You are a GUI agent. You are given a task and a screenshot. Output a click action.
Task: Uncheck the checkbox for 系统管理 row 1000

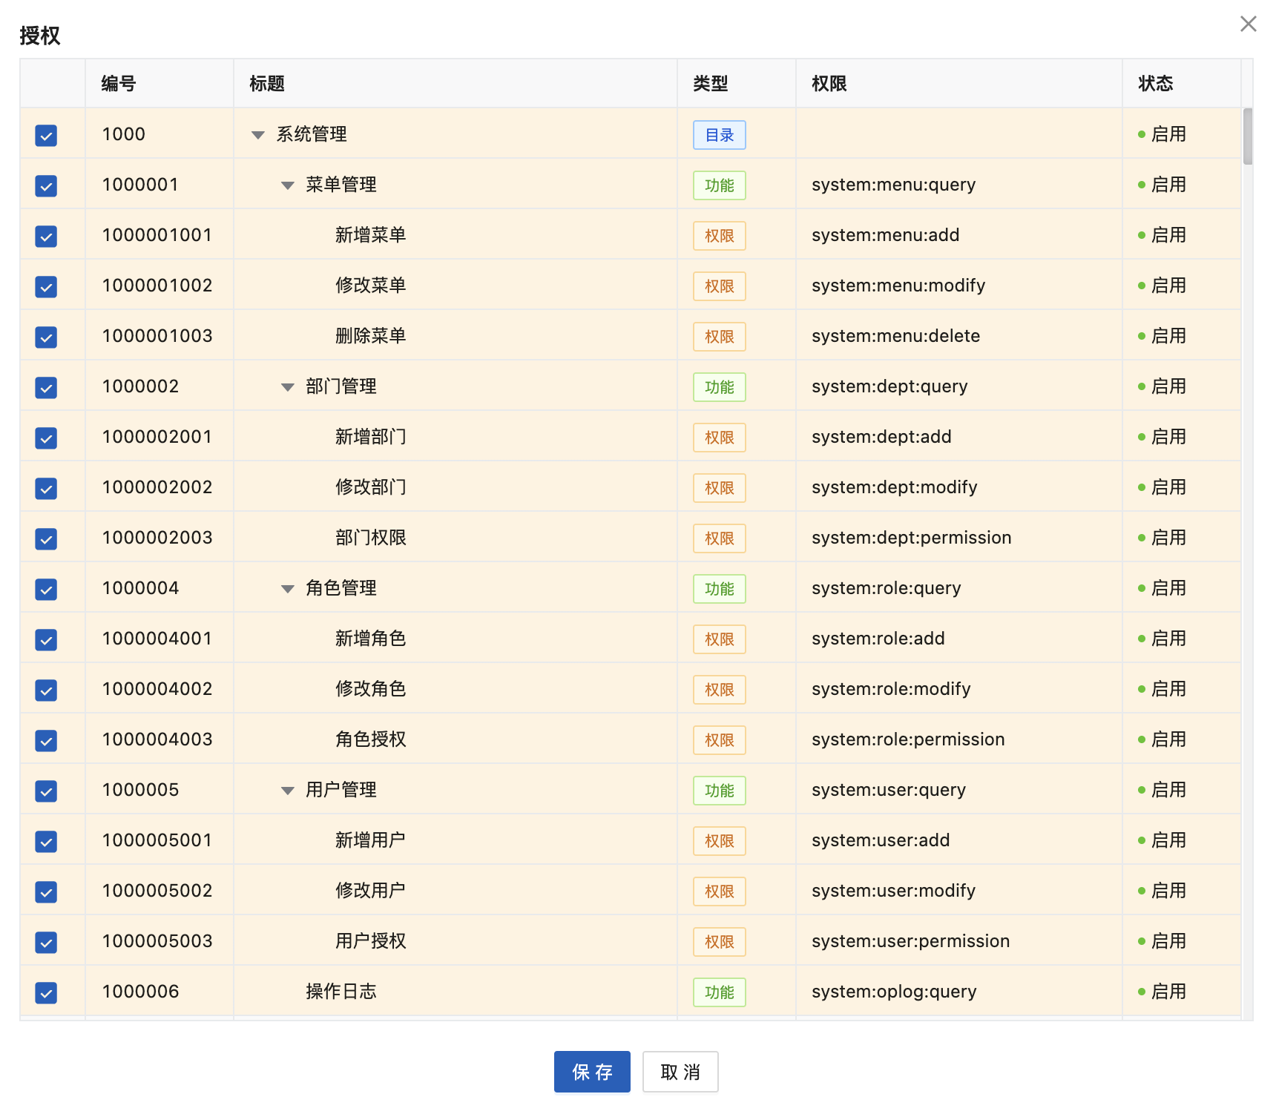click(x=46, y=136)
